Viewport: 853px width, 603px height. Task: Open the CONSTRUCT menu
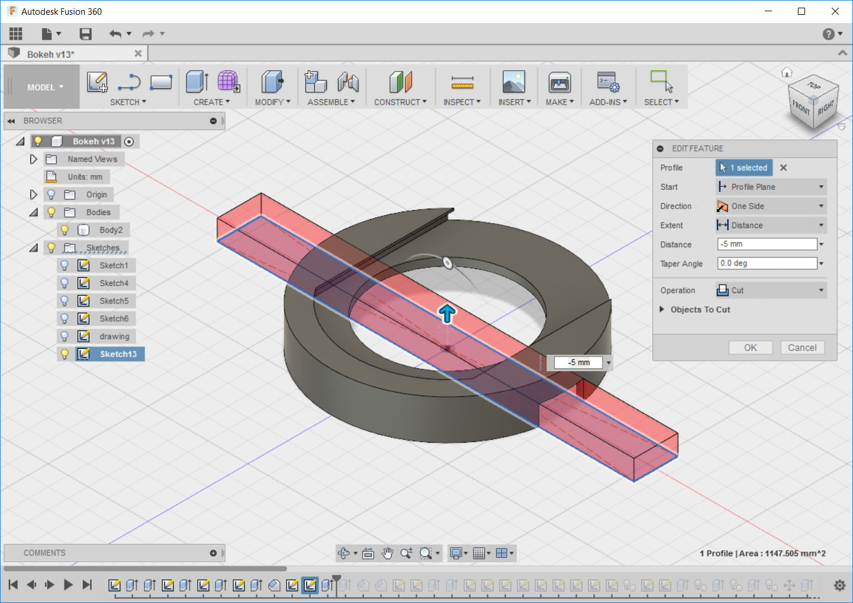click(x=400, y=102)
